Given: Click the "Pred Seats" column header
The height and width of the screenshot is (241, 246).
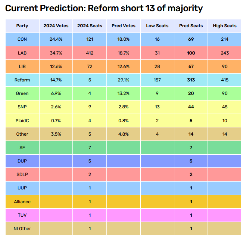Looking at the screenshot, I should tap(191, 26).
